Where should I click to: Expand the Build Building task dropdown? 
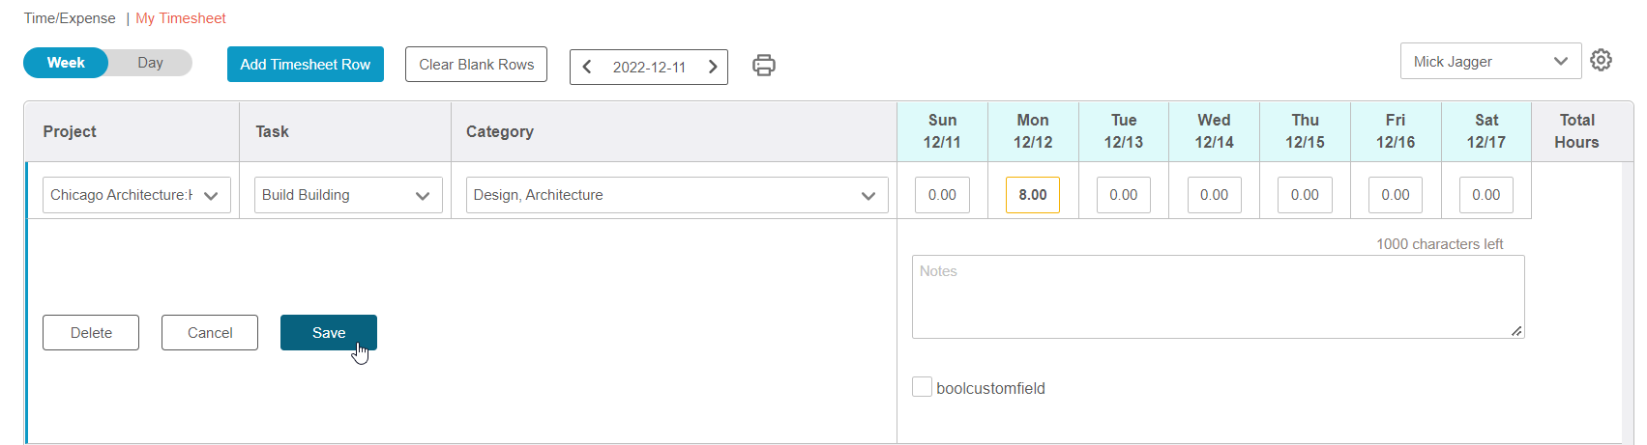(x=348, y=195)
